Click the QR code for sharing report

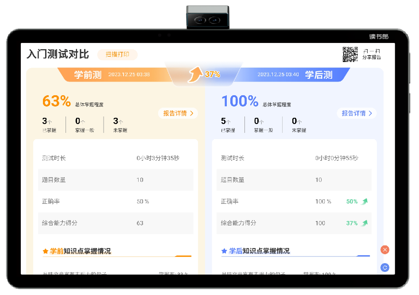[350, 54]
